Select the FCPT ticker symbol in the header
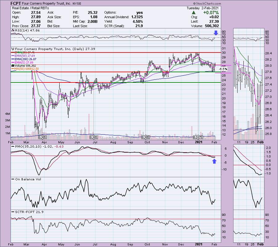Screen dimensions: 278x247 (x=16, y=3)
